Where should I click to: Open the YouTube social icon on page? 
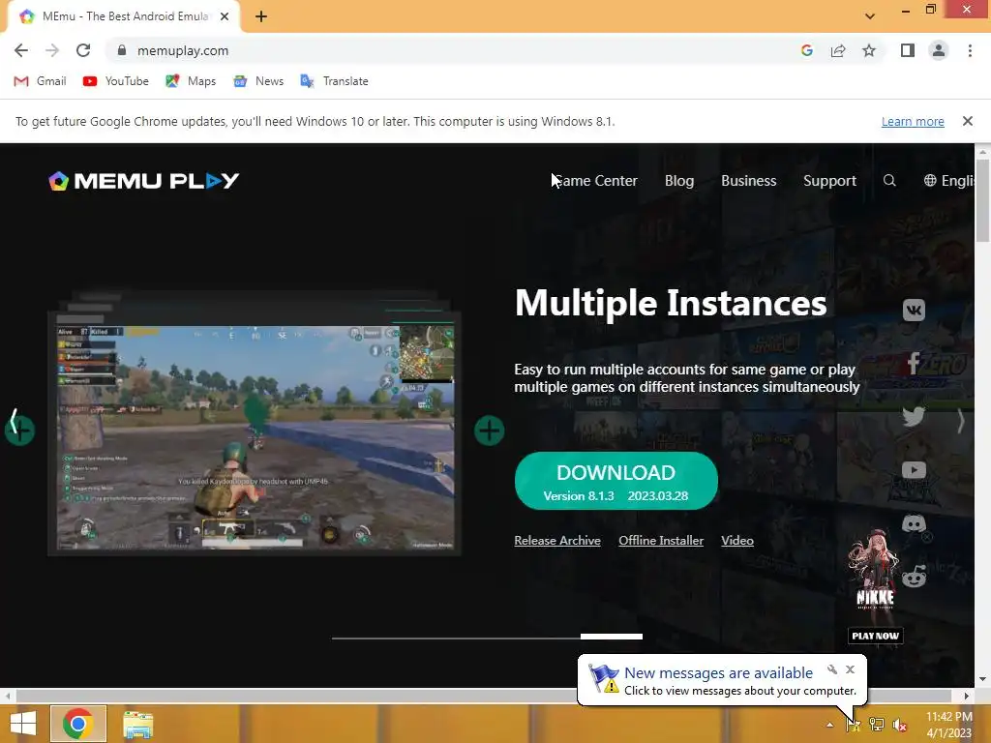914,470
